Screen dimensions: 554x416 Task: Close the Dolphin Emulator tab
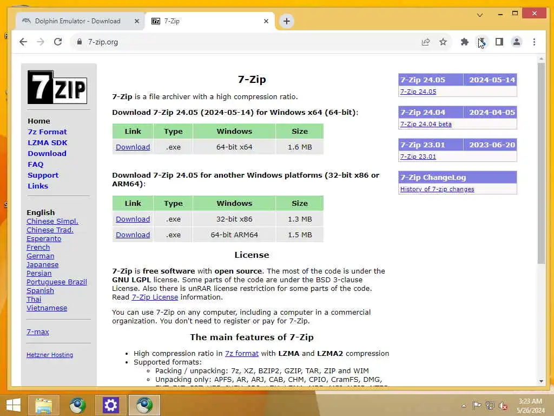137,21
